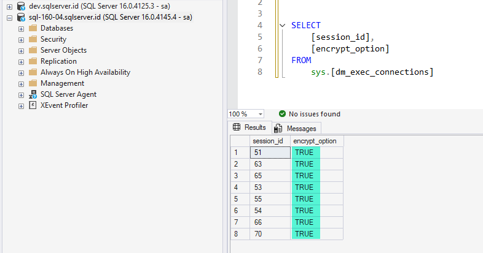Select Always On High Availability item

85,72
